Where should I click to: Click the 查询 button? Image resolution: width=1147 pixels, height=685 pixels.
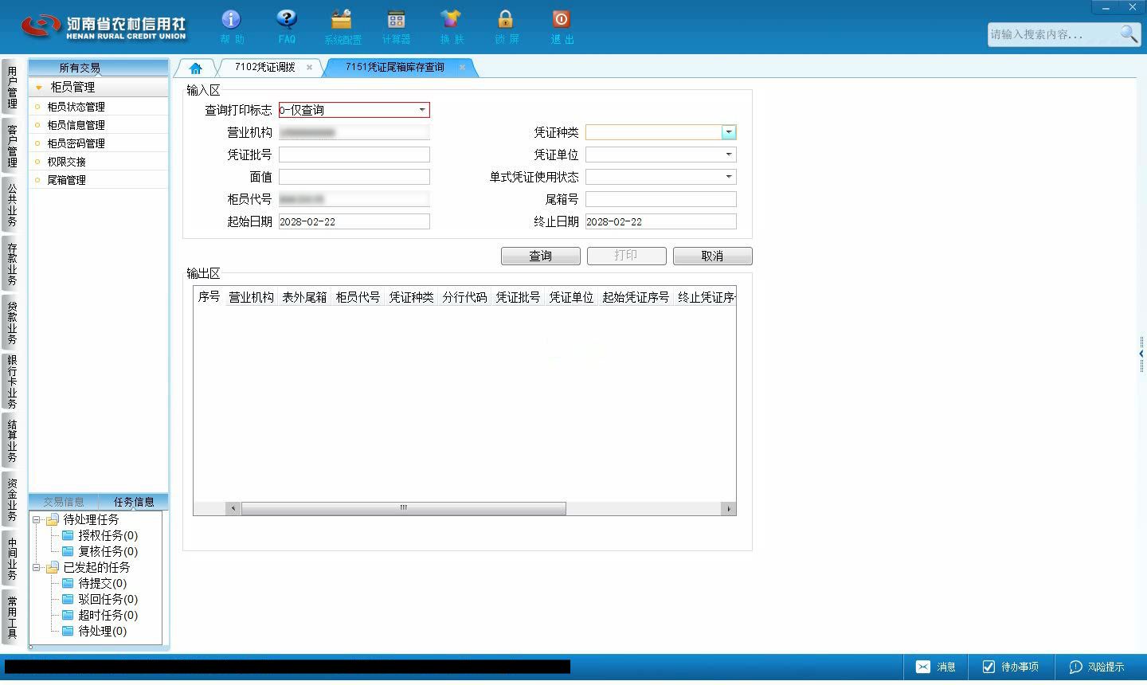[x=541, y=256]
